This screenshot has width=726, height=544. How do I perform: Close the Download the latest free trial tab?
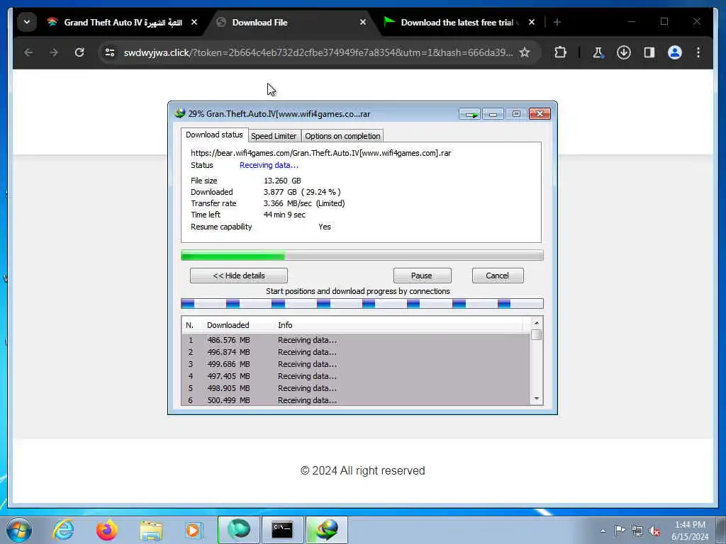coord(532,22)
